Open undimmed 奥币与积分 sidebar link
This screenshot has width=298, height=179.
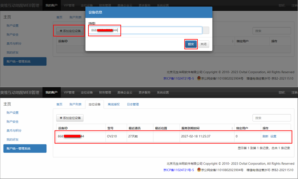(x=14, y=130)
